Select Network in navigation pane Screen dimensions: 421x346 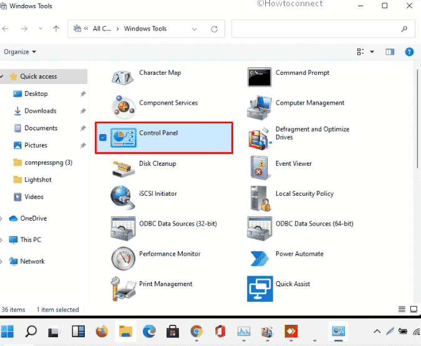point(32,261)
